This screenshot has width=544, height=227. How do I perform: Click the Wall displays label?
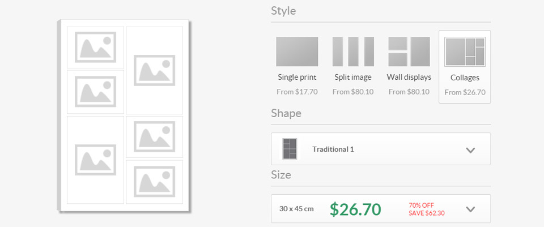409,78
